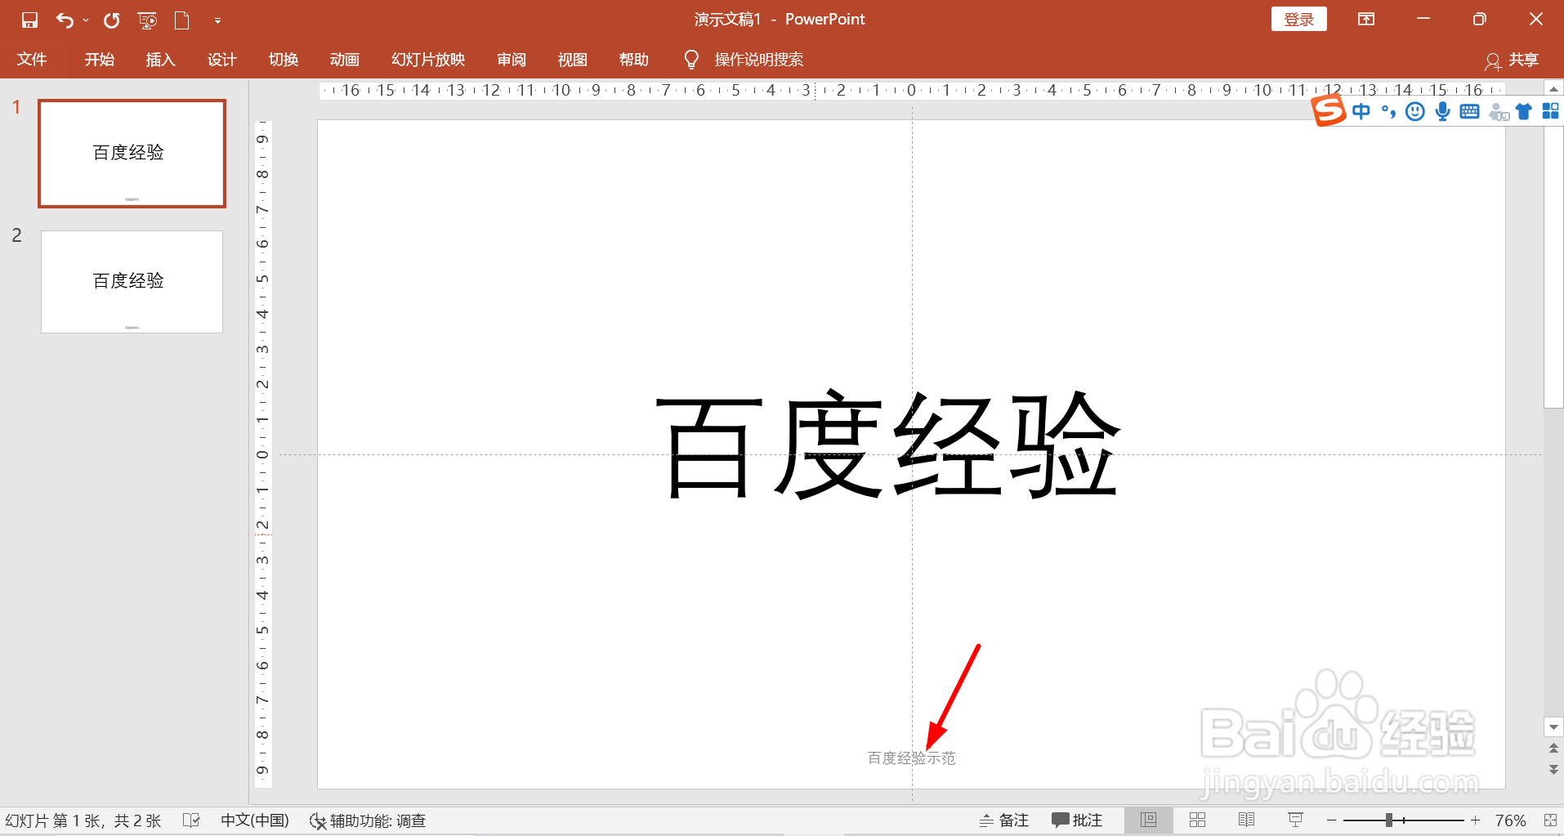Click vertical scrollbar down arrow
The width and height of the screenshot is (1564, 836).
tap(1553, 726)
